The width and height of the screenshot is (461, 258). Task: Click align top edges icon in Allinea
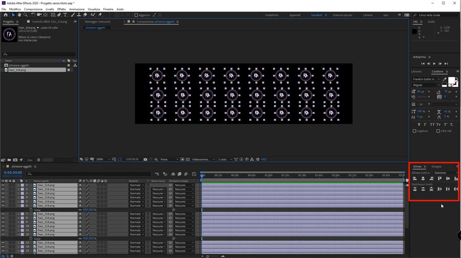pyautogui.click(x=439, y=178)
